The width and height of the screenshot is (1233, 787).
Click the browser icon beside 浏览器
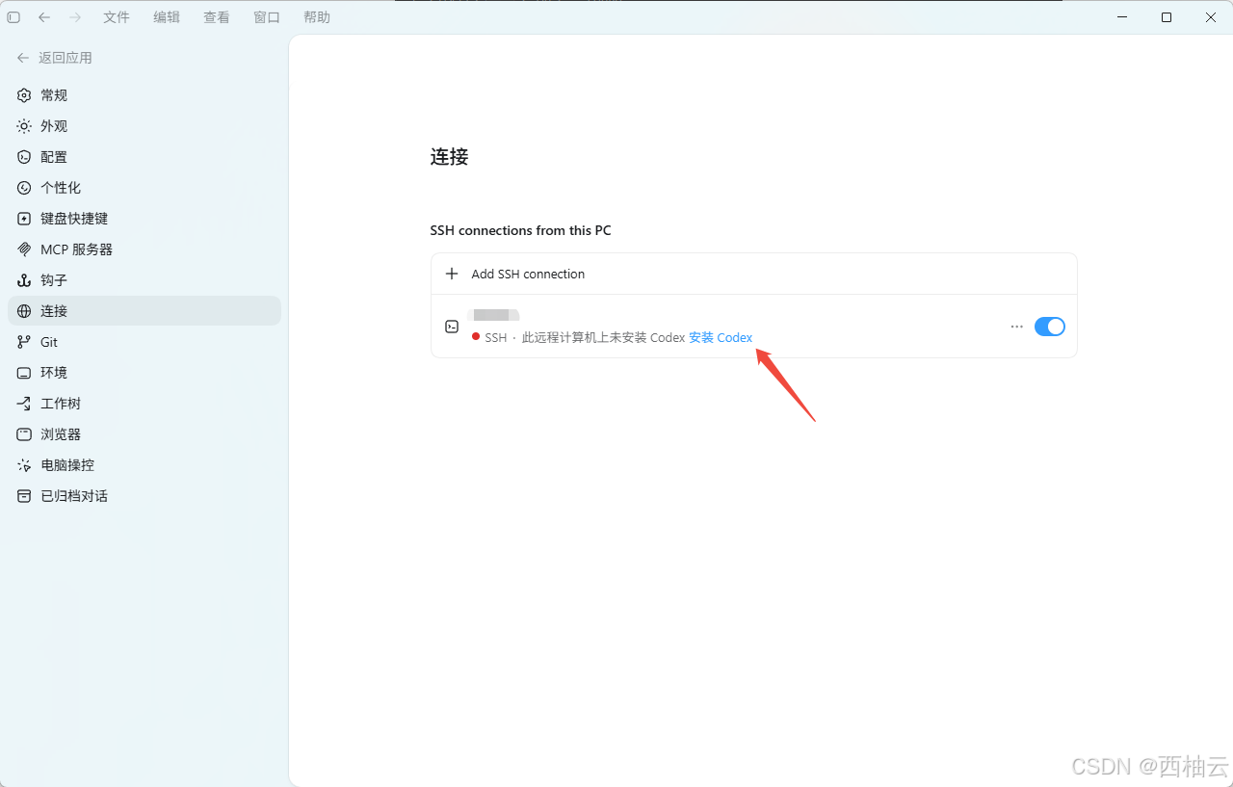[24, 434]
